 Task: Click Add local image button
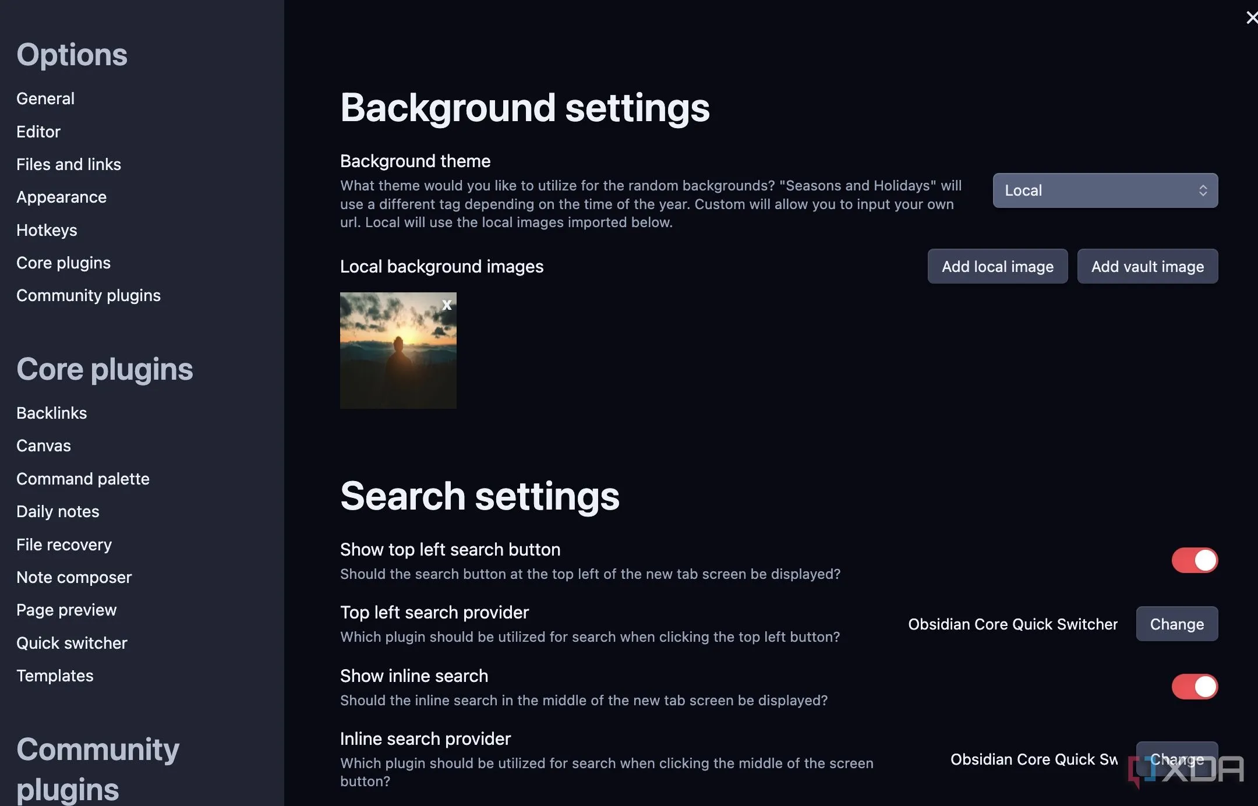pyautogui.click(x=997, y=266)
